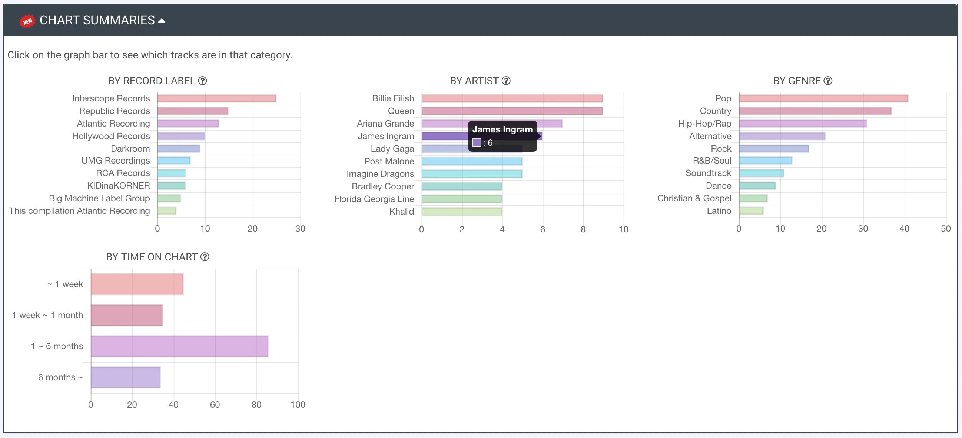Click the ~ 1 week bar
This screenshot has height=438, width=962.
pyautogui.click(x=137, y=284)
